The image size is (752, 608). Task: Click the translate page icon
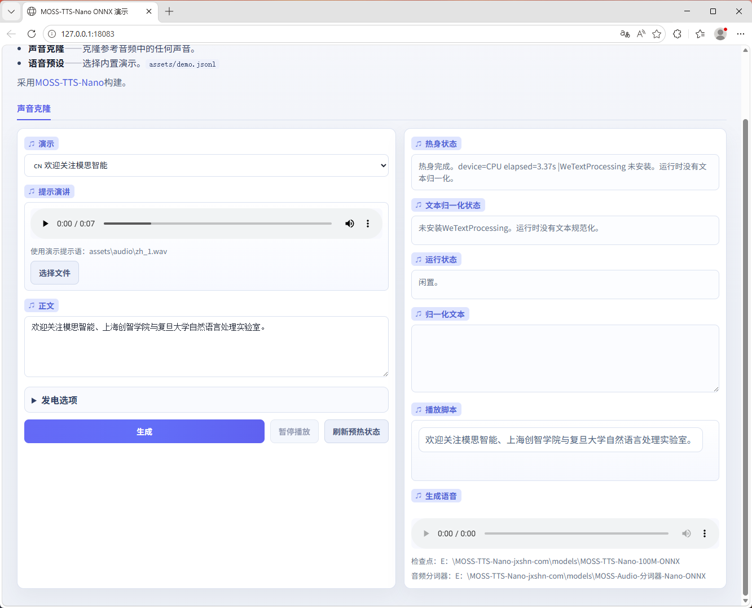pos(625,34)
